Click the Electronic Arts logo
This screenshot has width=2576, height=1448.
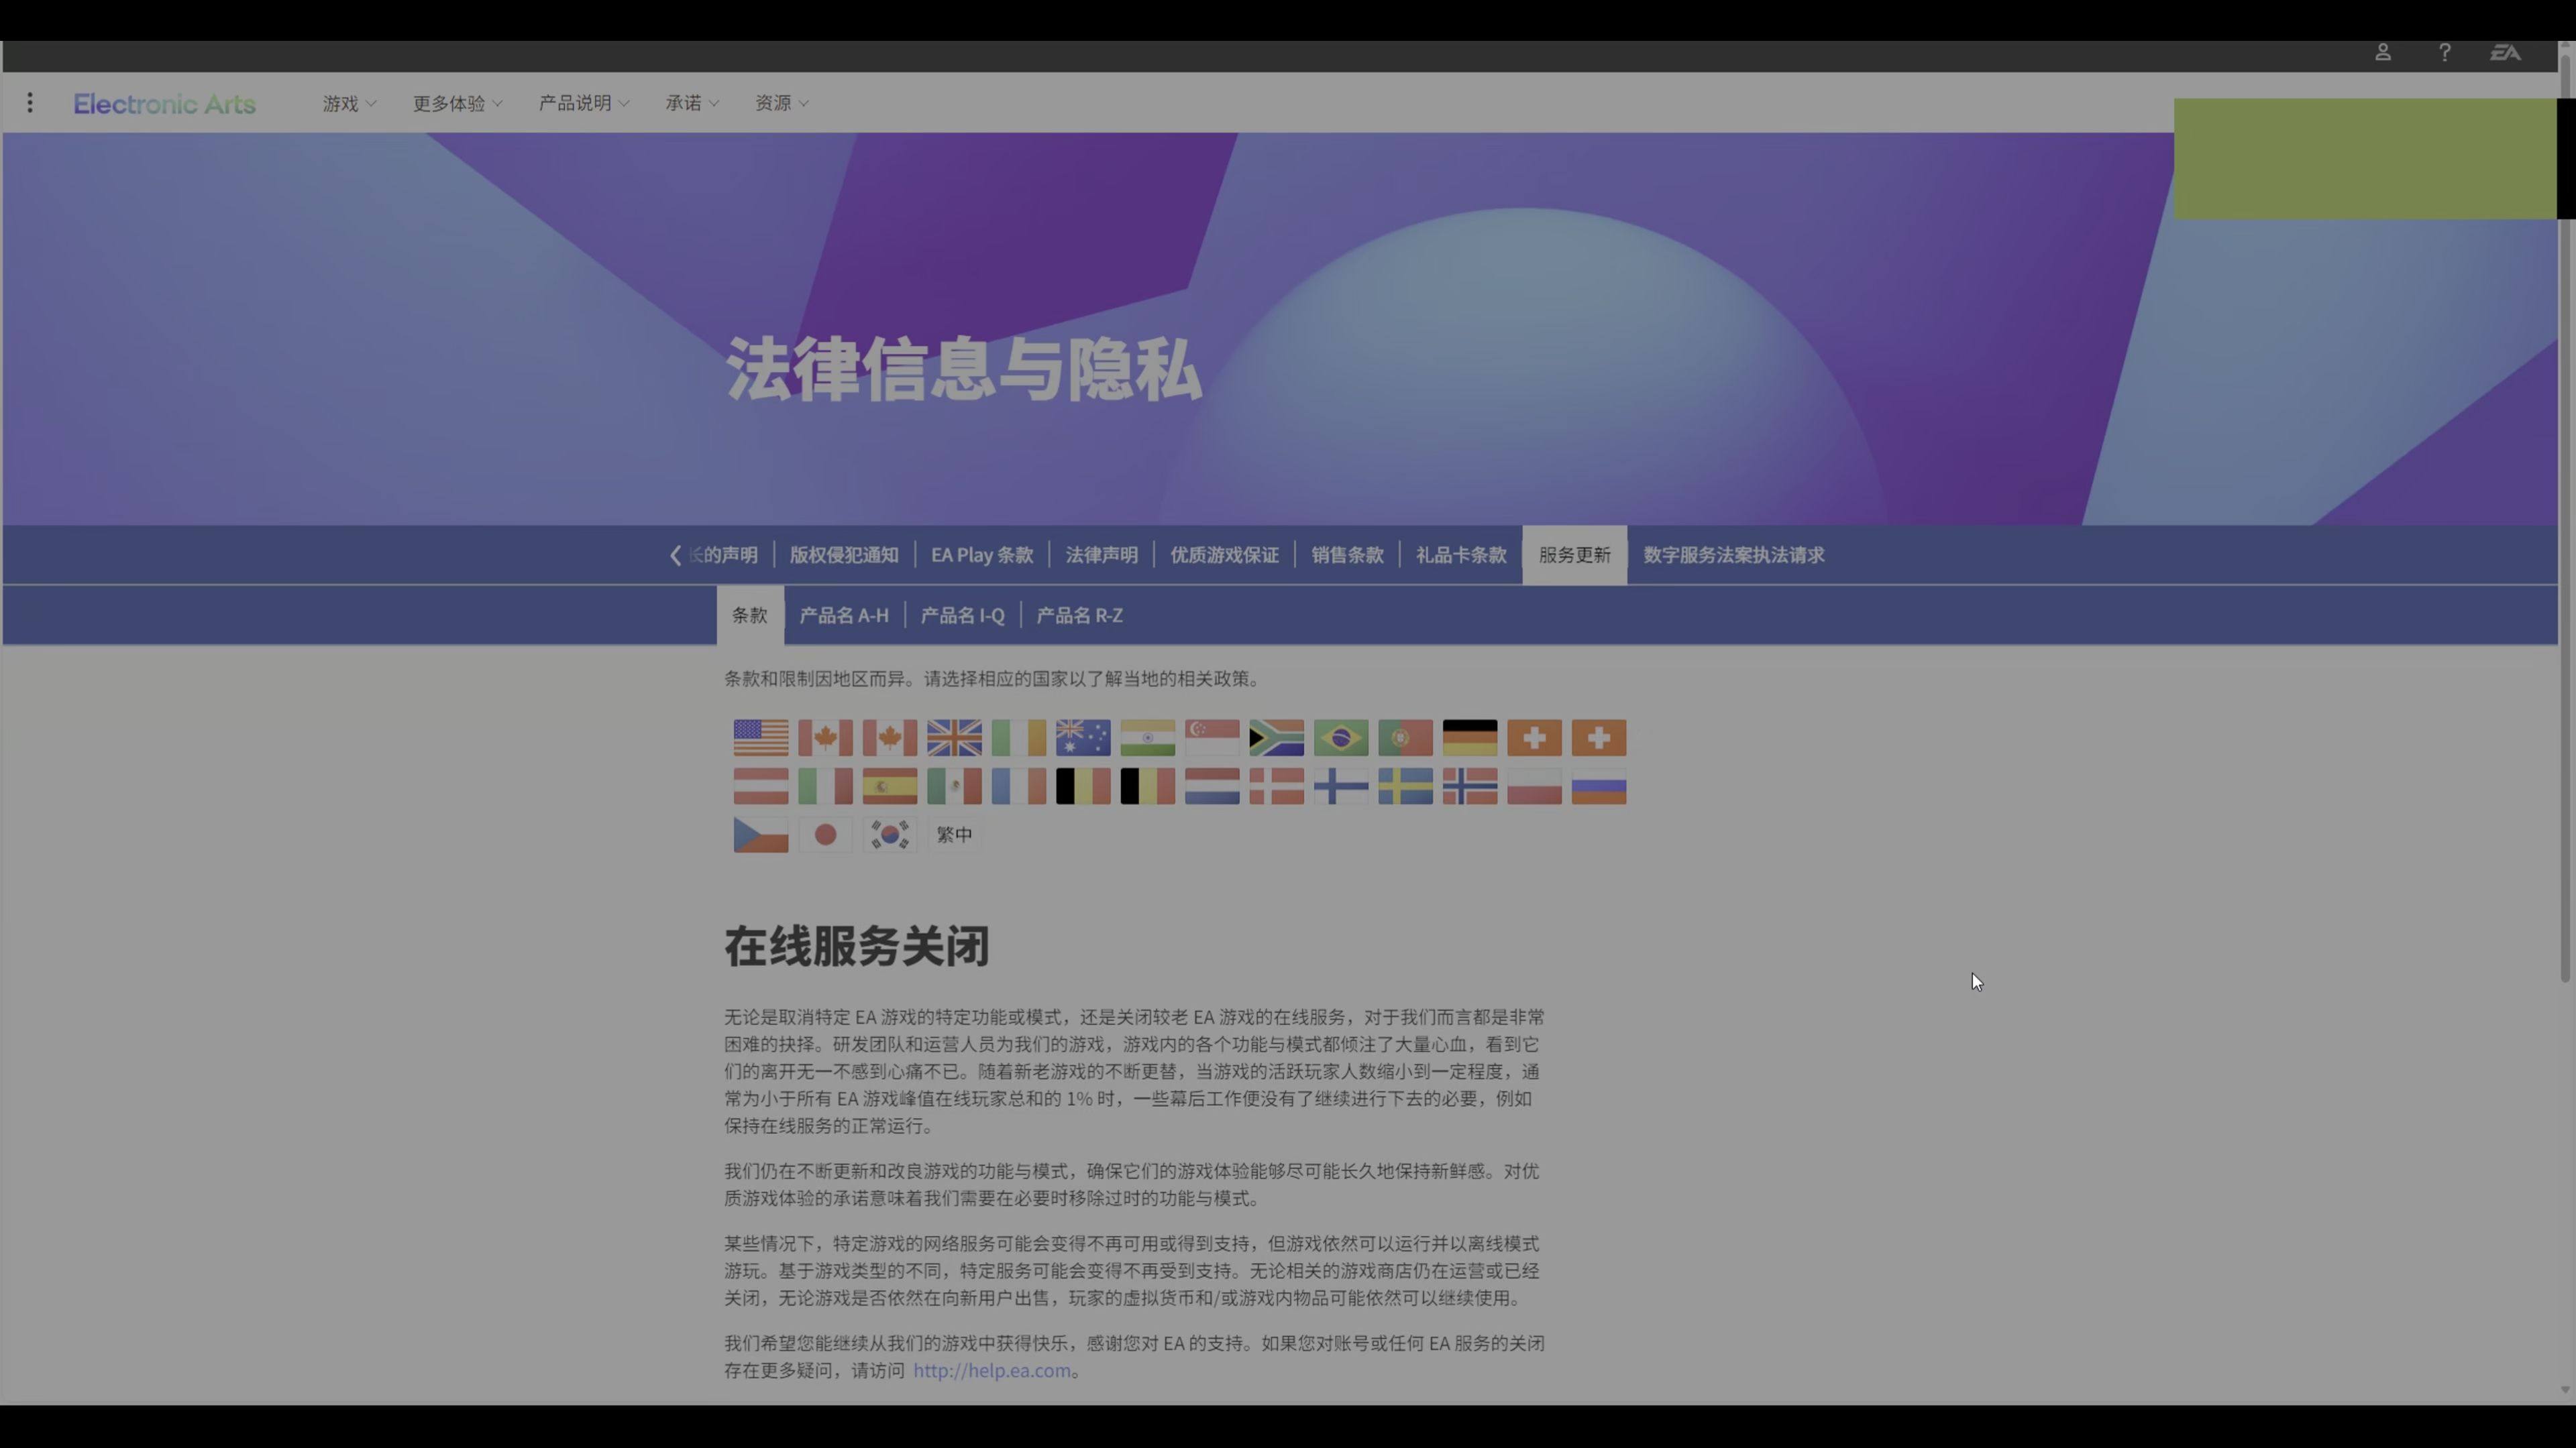164,104
